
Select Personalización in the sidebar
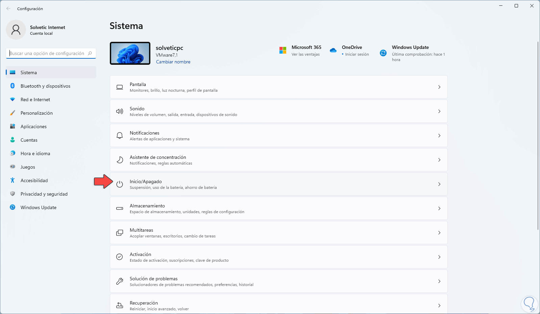click(36, 113)
